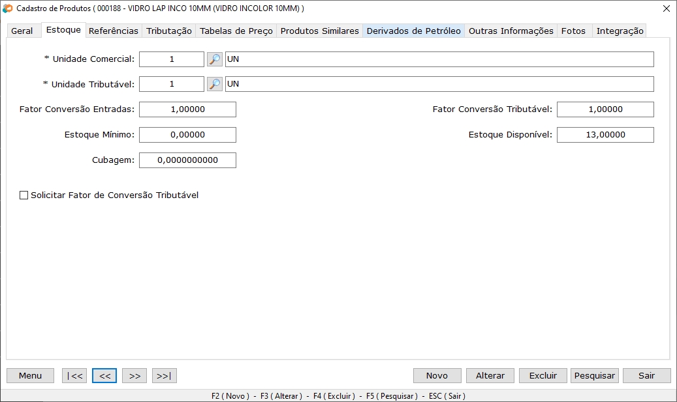Open Tabelas de Preço tab
This screenshot has height=402, width=677.
point(236,31)
